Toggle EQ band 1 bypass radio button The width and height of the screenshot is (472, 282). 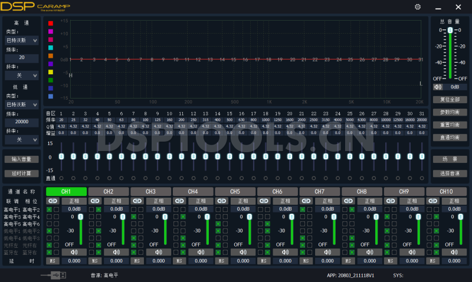pyautogui.click(x=61, y=178)
